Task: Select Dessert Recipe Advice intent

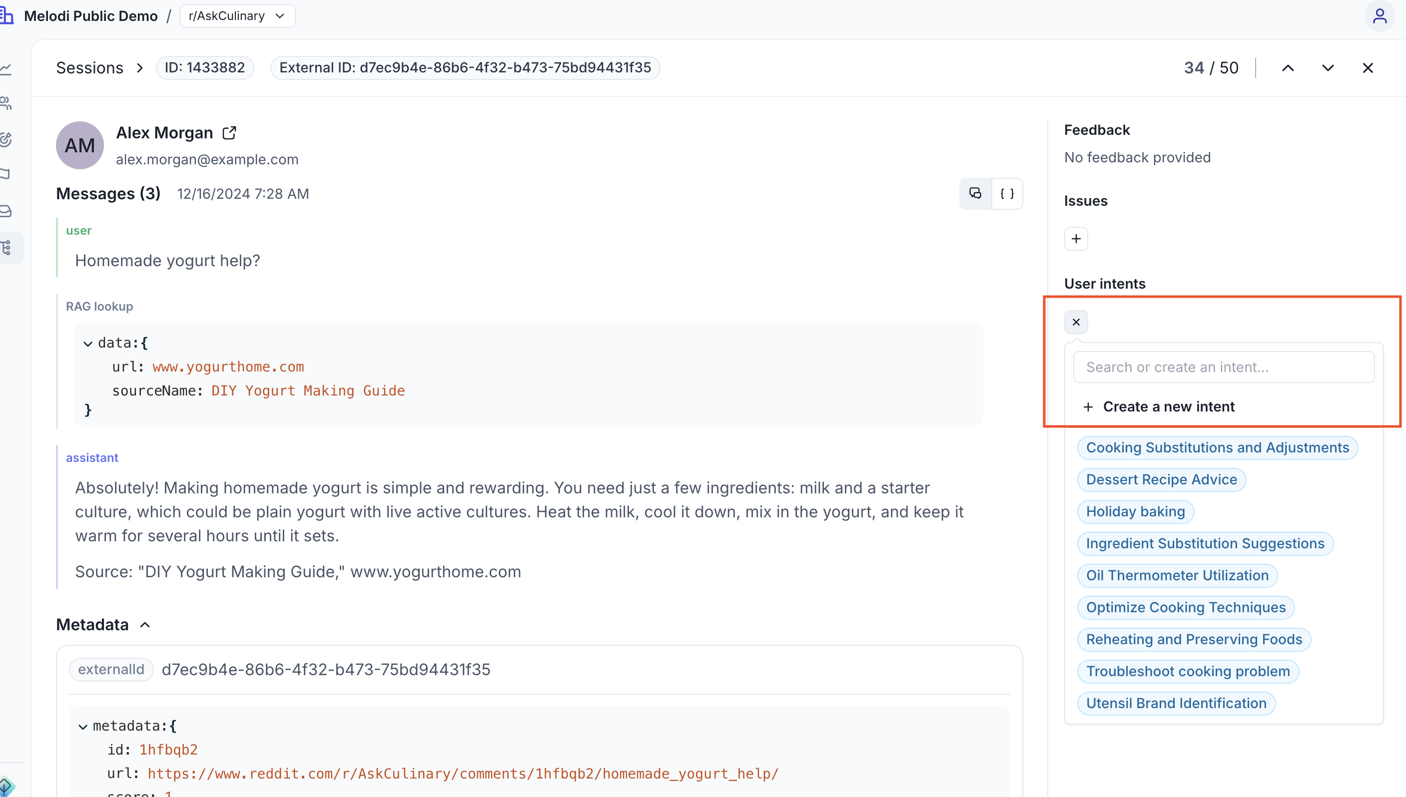Action: pyautogui.click(x=1161, y=479)
